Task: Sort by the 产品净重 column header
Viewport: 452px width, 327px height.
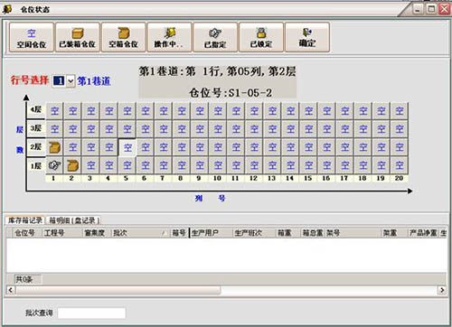Action: [423, 233]
